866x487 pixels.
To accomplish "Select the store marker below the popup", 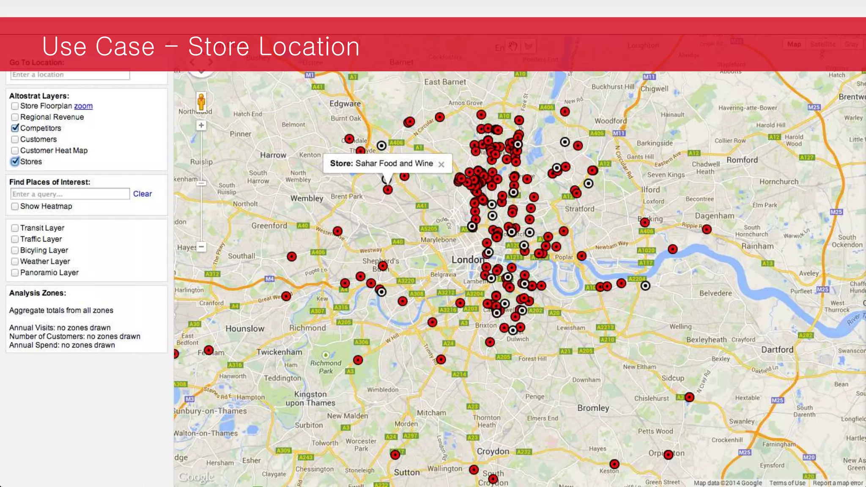I will point(388,190).
